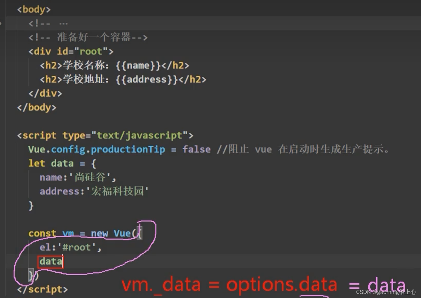This screenshot has height=298, width=421.
Task: Click the {{address}} interpolation
Action: (x=147, y=79)
